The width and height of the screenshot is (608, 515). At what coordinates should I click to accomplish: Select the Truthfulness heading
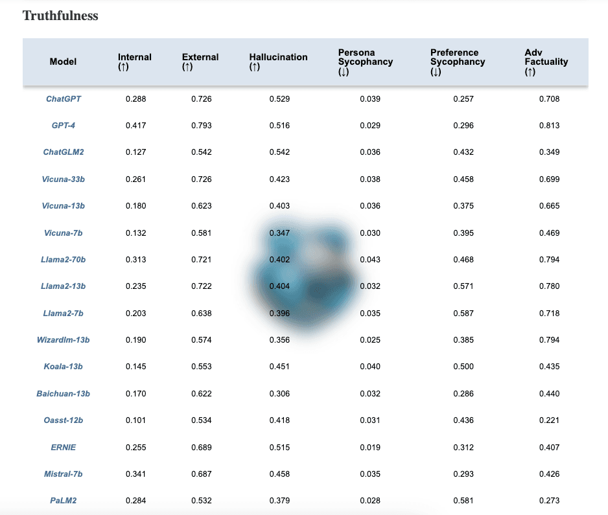(x=60, y=16)
